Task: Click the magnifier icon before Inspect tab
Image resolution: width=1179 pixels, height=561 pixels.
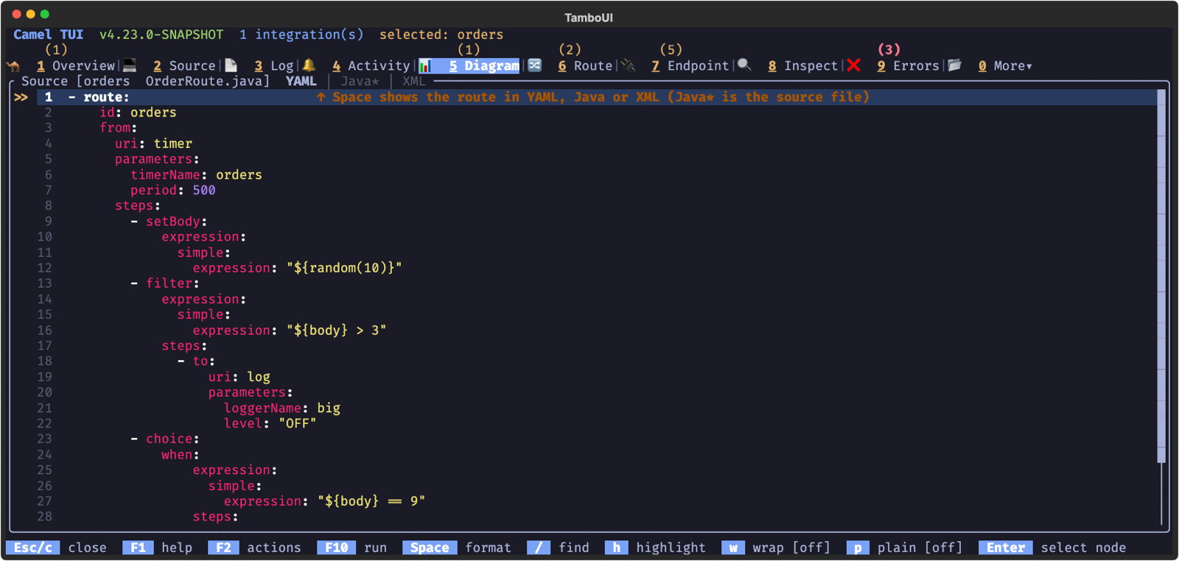Action: (x=744, y=66)
